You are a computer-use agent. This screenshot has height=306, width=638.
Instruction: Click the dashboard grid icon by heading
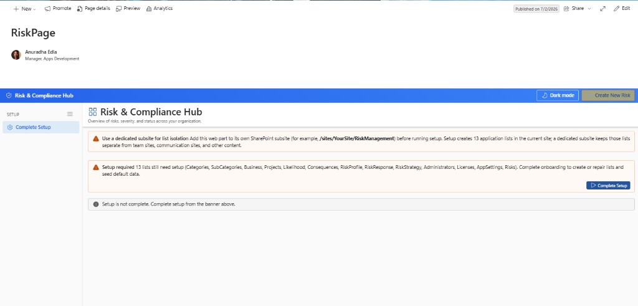(x=93, y=112)
